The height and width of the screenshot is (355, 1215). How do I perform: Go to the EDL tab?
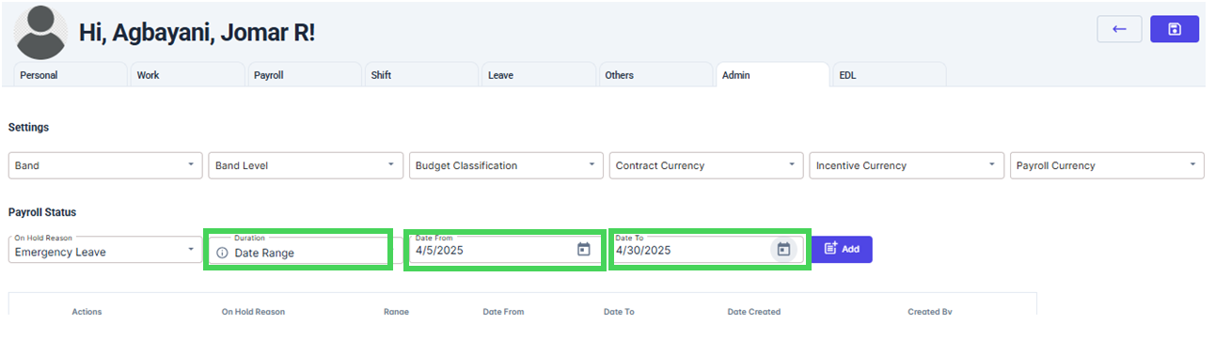[889, 75]
